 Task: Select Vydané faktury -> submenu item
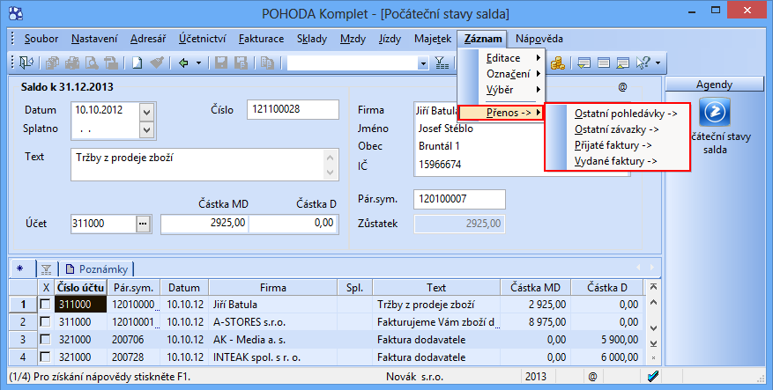[x=616, y=161]
